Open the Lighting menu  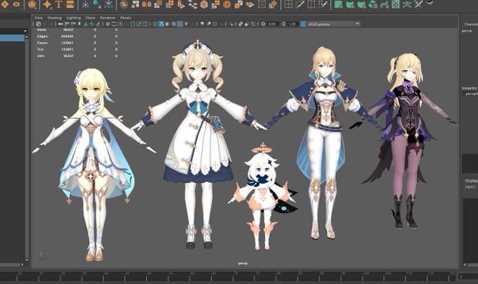point(74,18)
